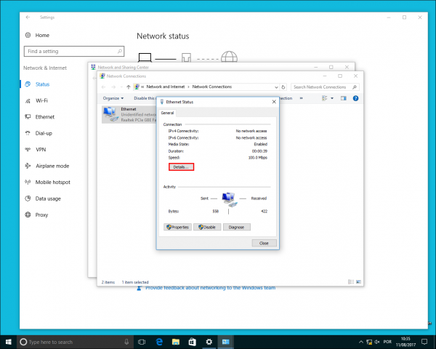The width and height of the screenshot is (436, 349).
Task: Close Ethernet Status dialog with X
Action: pos(274,102)
